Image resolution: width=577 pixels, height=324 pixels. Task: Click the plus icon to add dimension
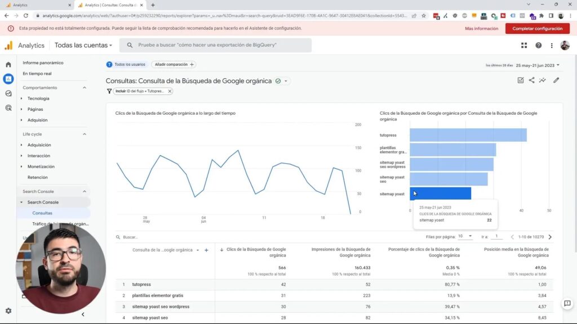(206, 250)
